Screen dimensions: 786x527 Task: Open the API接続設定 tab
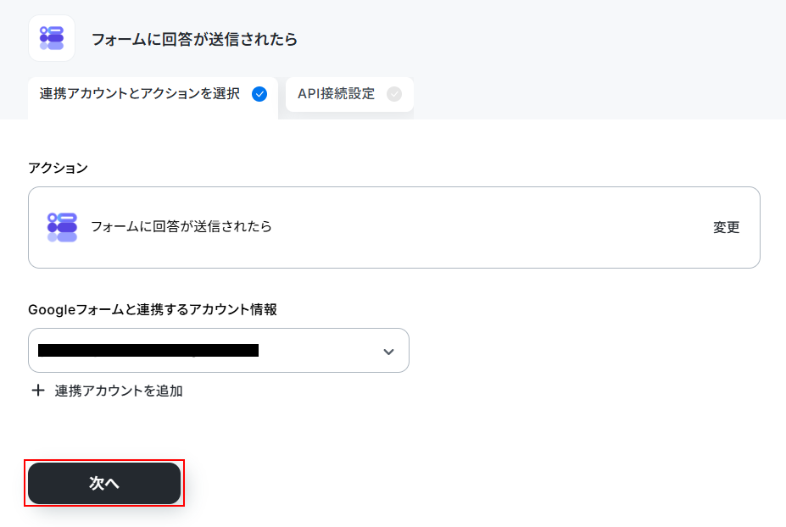click(x=349, y=94)
